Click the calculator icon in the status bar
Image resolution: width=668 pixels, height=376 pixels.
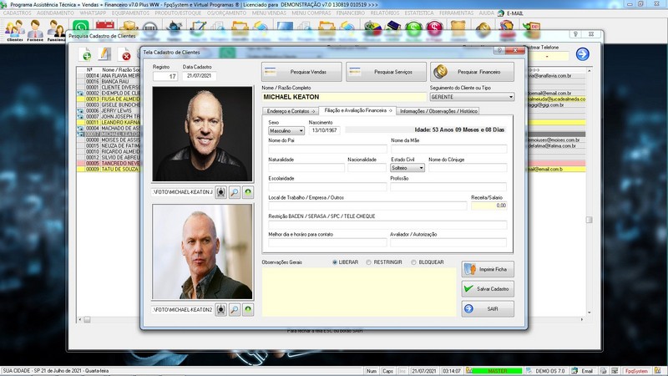click(x=615, y=371)
